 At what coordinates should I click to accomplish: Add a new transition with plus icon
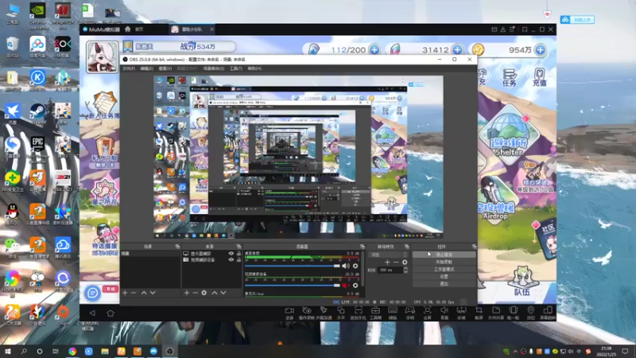(x=387, y=263)
